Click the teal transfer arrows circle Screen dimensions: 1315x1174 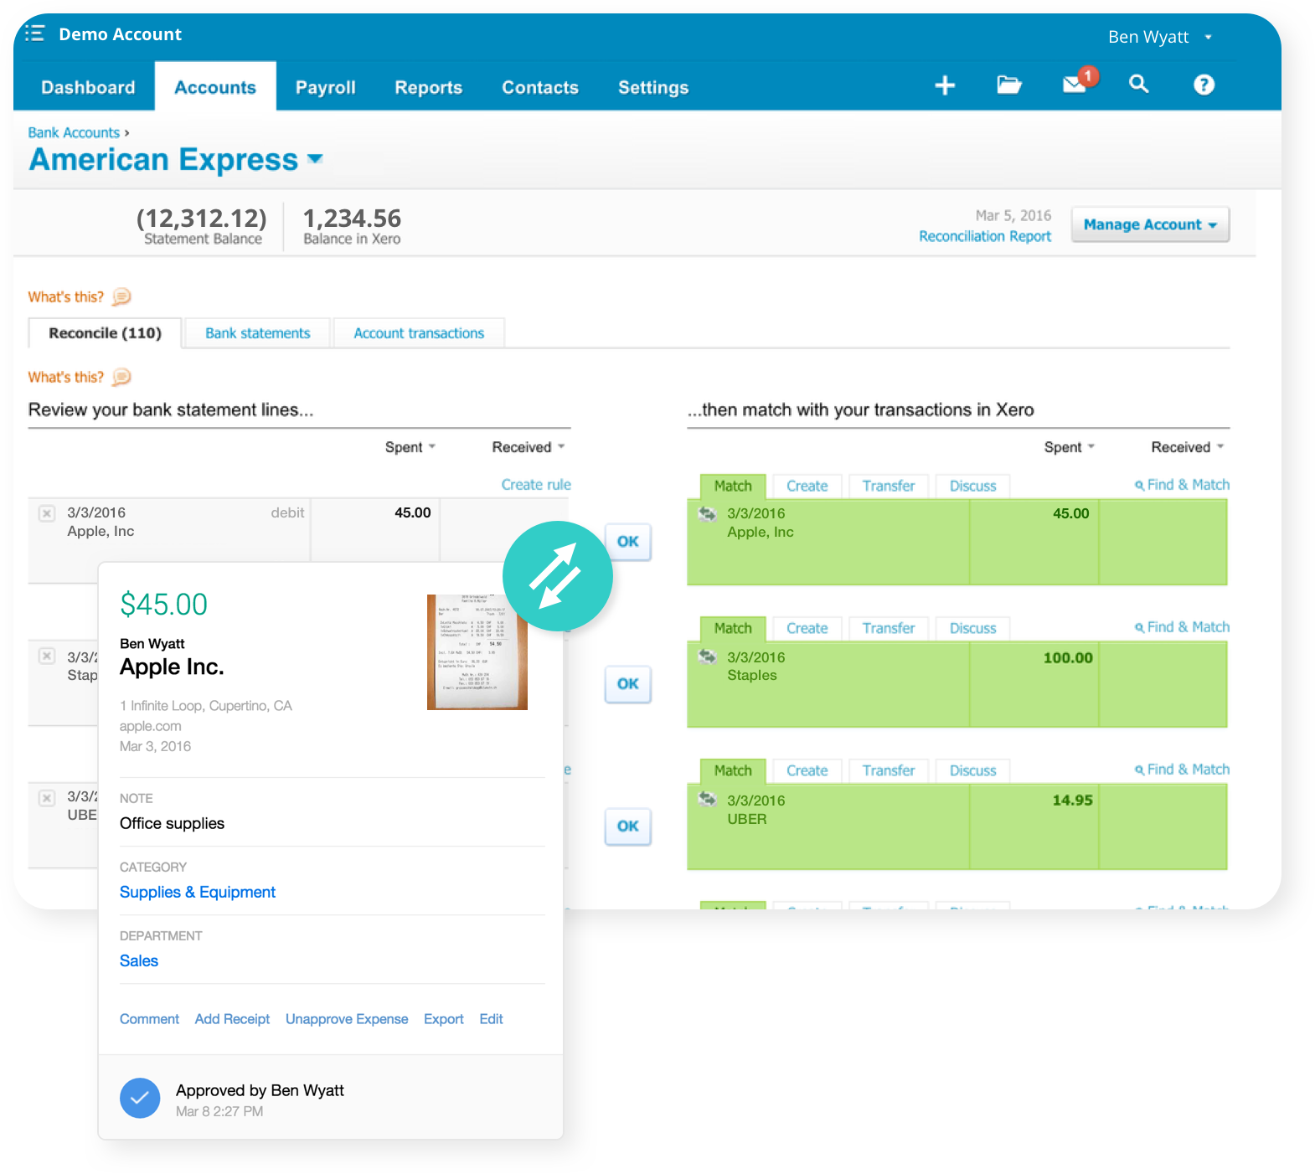coord(558,576)
